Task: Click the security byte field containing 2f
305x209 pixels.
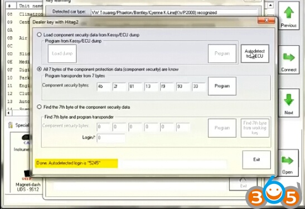Action: [119, 86]
